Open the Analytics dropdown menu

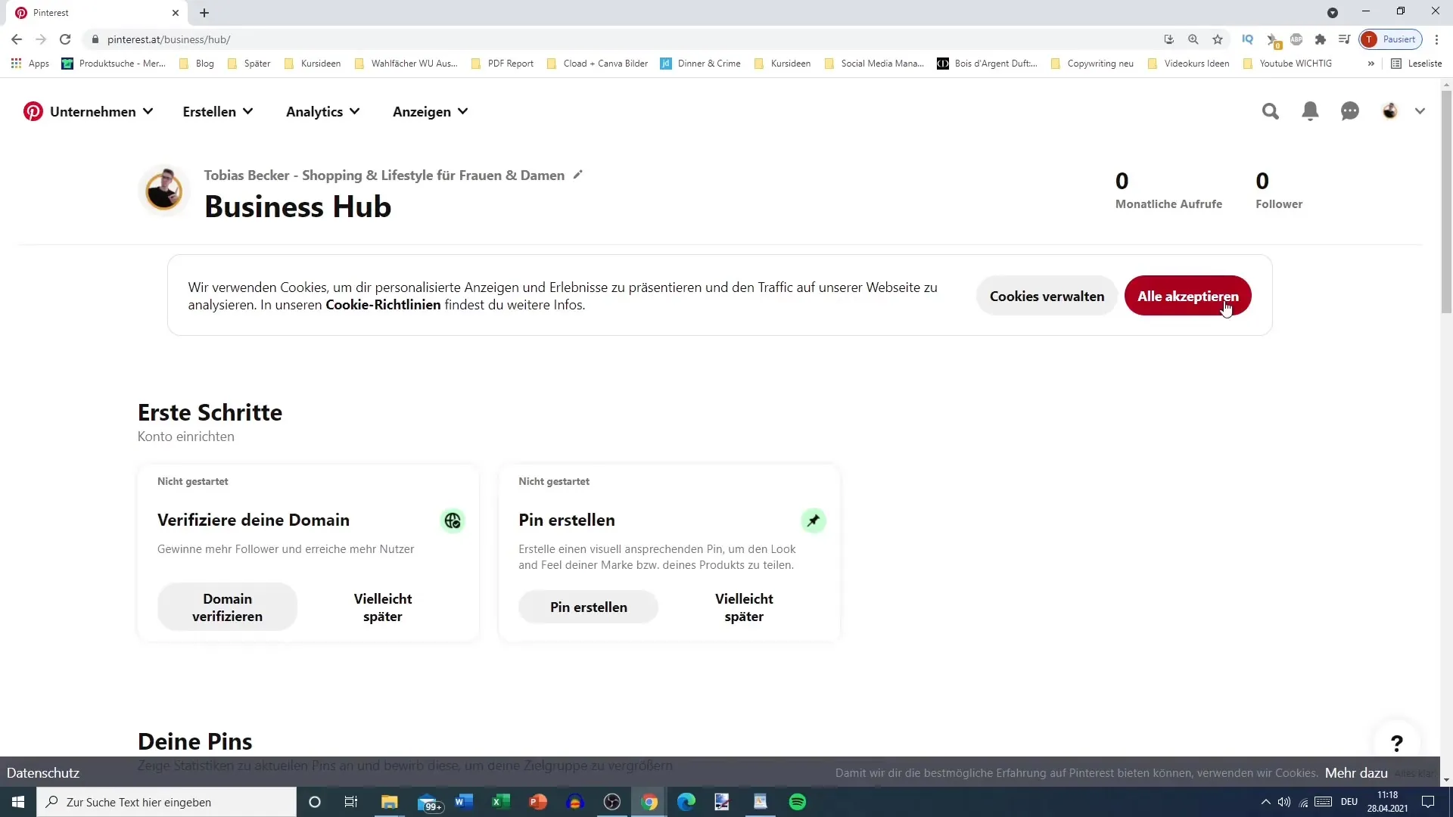point(323,112)
